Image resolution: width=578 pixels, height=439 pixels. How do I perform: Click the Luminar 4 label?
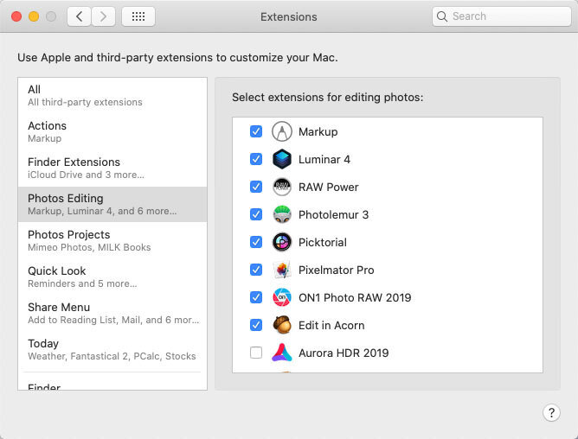(324, 160)
